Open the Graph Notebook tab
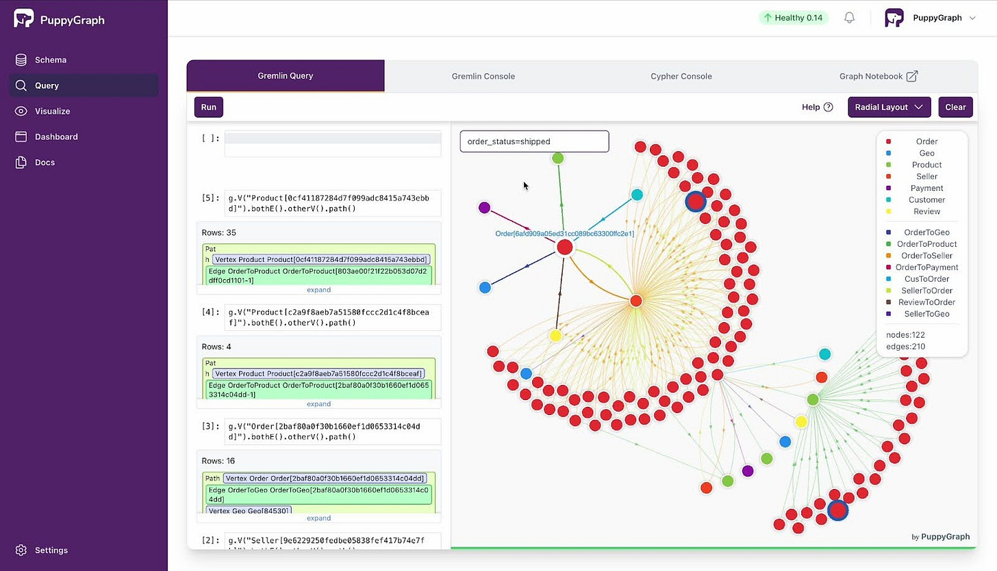Viewport: 997px width, 571px height. pos(879,76)
